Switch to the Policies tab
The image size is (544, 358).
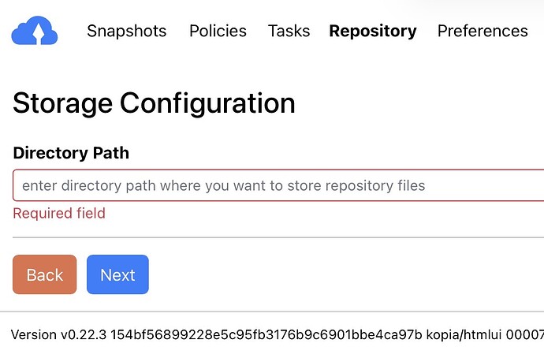pyautogui.click(x=218, y=31)
